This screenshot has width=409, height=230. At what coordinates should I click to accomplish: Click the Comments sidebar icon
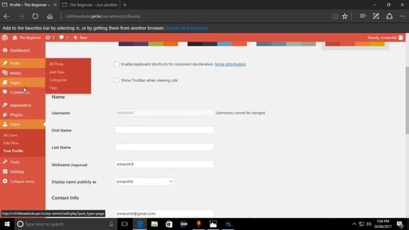(x=5, y=92)
